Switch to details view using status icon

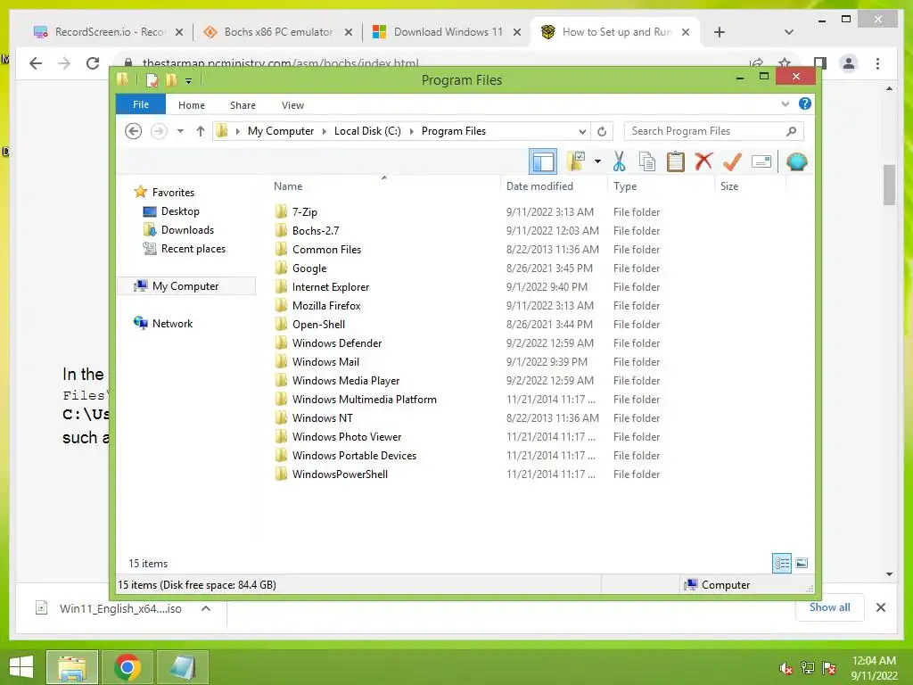click(781, 563)
